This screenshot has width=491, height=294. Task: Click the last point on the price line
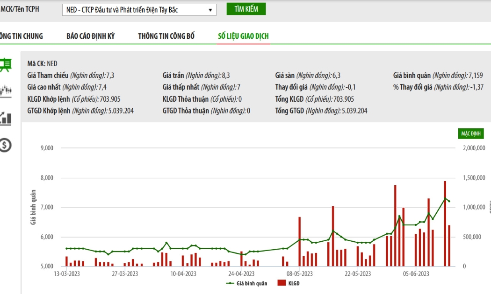coord(449,201)
